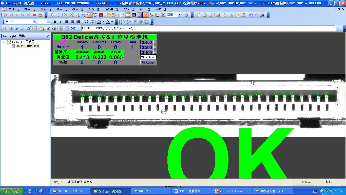346x195 pixels.
Task: Open the 传感器 (Sensor) menu
Action: pyautogui.click(x=111, y=9)
